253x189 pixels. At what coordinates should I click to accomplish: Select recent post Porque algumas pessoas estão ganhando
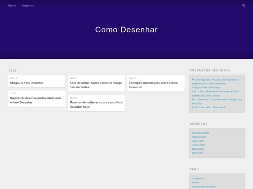[x=215, y=82]
